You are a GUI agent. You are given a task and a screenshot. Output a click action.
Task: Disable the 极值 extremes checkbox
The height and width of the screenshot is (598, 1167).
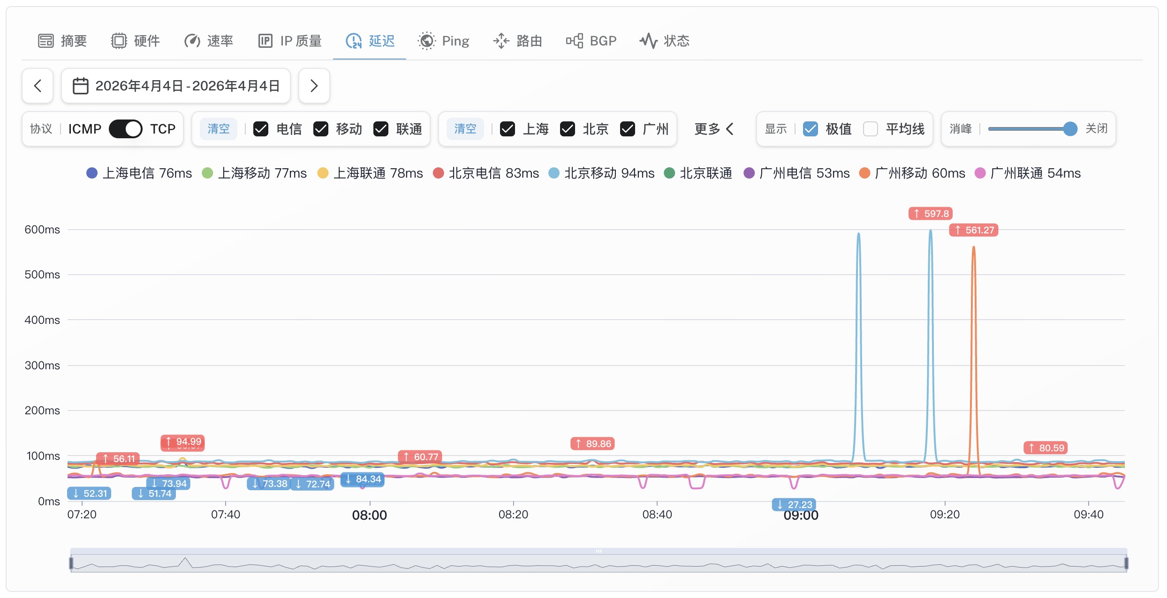click(811, 129)
